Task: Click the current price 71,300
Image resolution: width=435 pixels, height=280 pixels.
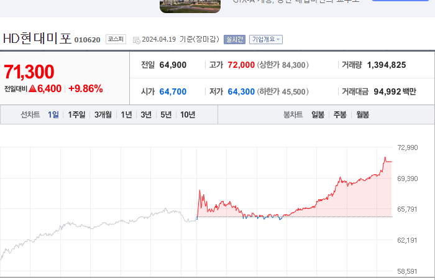Action: click(29, 72)
